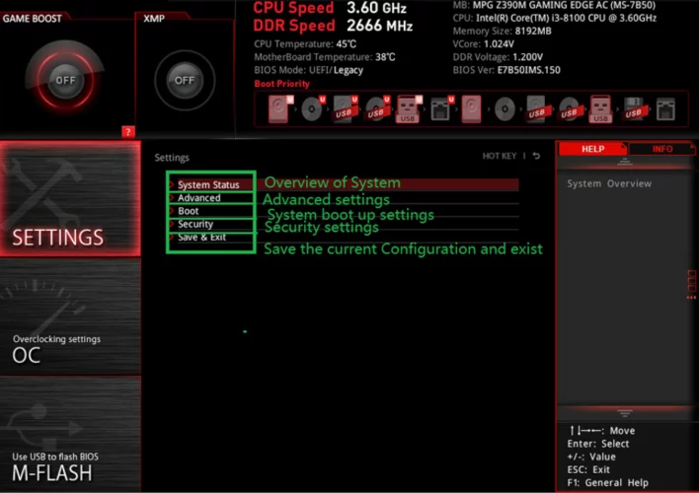
Task: Click the Memory Size 8192MB text
Action: 502,32
